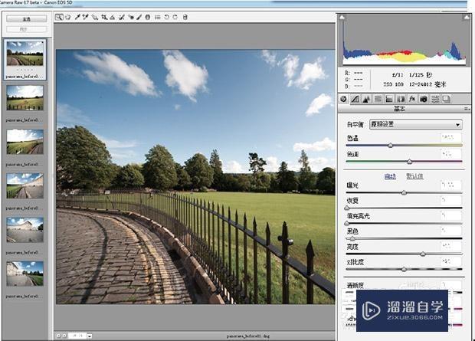
Task: Click the 自动 auto adjustment link
Action: click(x=390, y=175)
